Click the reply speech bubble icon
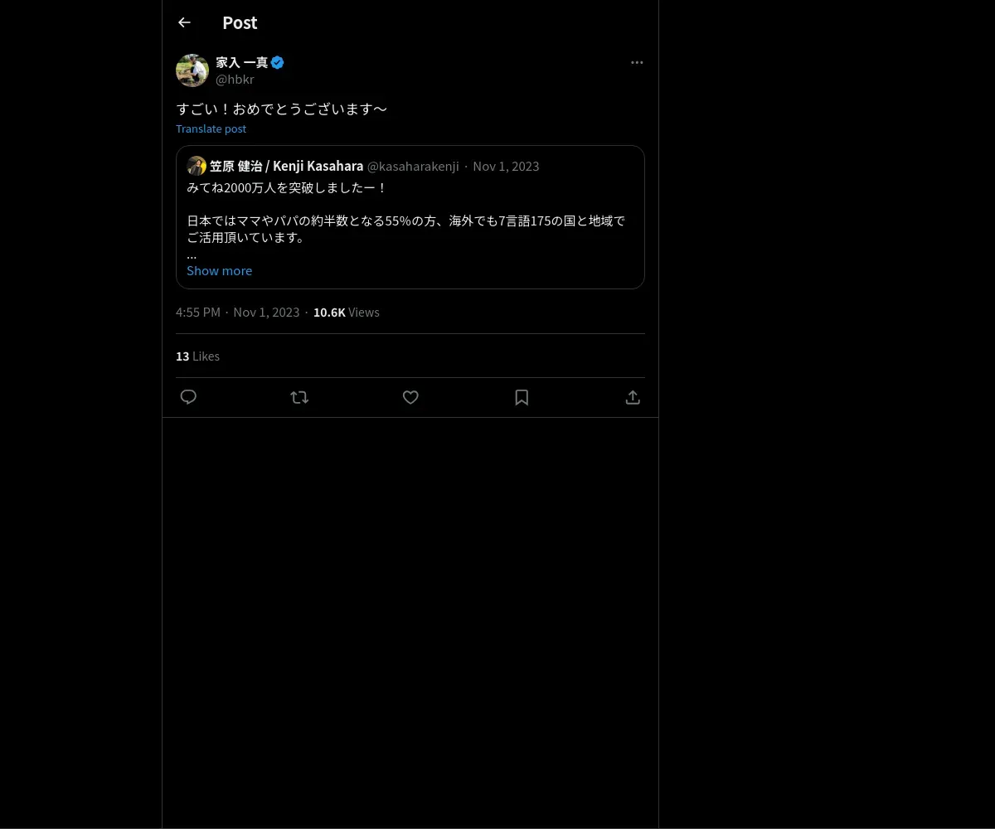995x829 pixels. [x=188, y=397]
